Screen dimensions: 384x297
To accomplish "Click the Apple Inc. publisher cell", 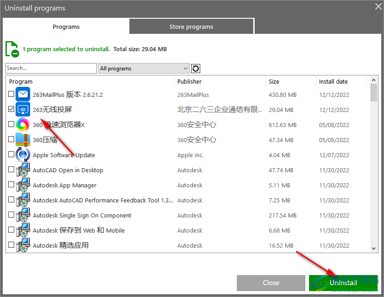I will [190, 155].
